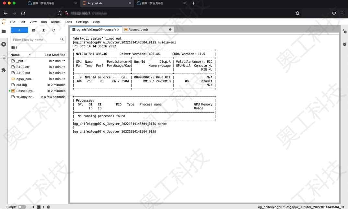Open the Run menu

(x=44, y=22)
